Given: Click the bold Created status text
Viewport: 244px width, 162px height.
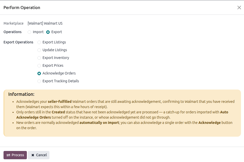Looking at the screenshot, I should 58,112.
